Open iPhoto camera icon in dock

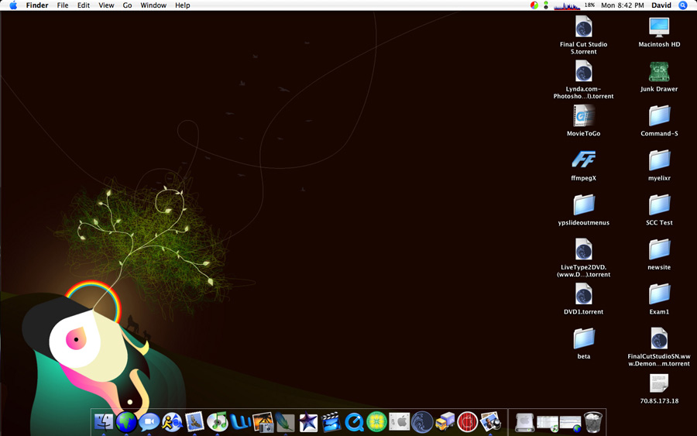click(263, 422)
